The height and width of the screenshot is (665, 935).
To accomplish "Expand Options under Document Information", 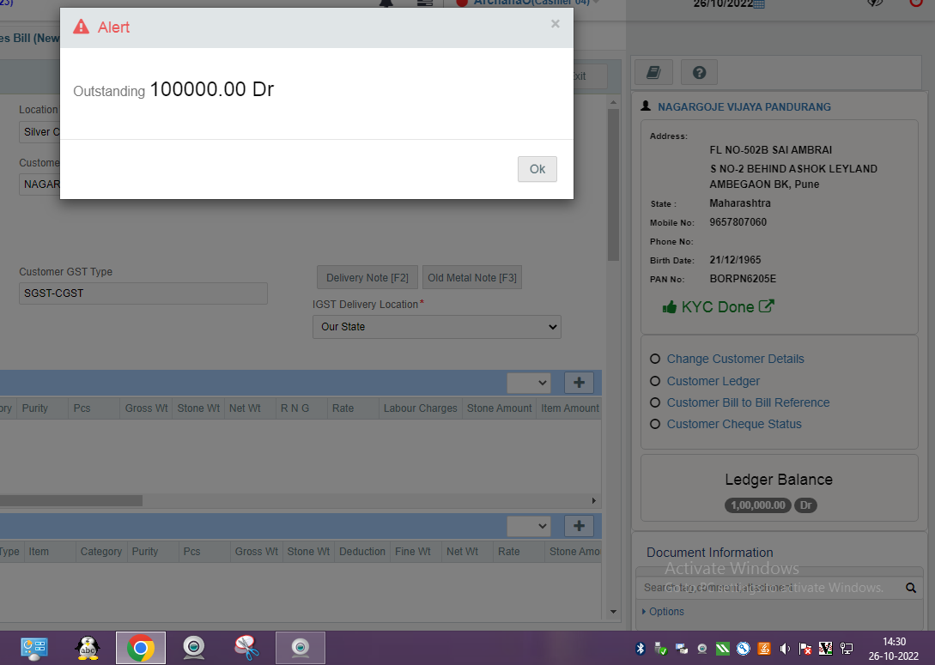I will click(x=663, y=611).
